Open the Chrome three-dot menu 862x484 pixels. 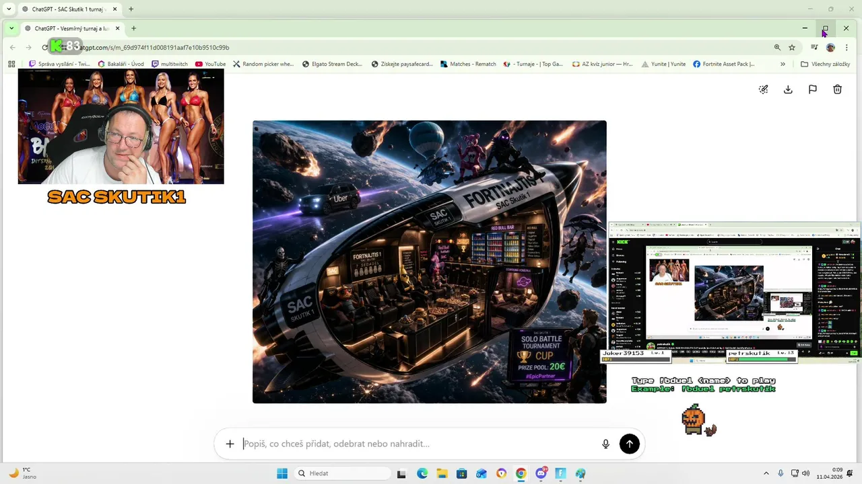(847, 47)
